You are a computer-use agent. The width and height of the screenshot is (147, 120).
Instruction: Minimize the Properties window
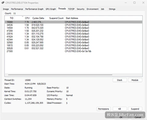tap(126, 3)
